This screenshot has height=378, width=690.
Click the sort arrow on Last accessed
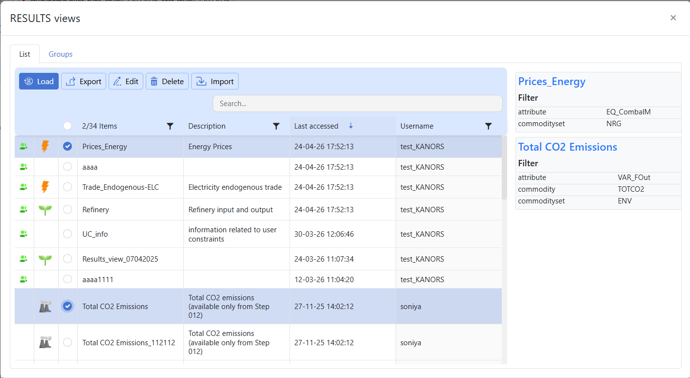coord(351,126)
